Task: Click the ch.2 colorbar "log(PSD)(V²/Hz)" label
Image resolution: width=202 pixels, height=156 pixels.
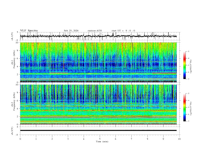Action: (x=191, y=108)
